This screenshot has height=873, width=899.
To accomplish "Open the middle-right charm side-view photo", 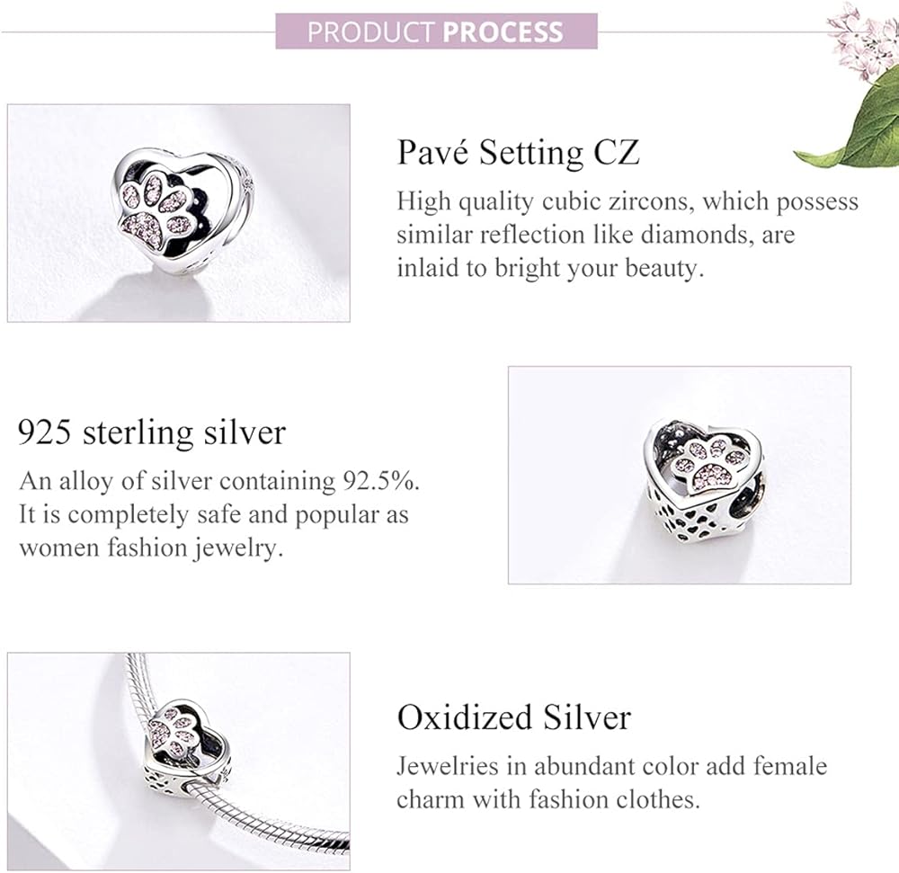I will point(679,474).
